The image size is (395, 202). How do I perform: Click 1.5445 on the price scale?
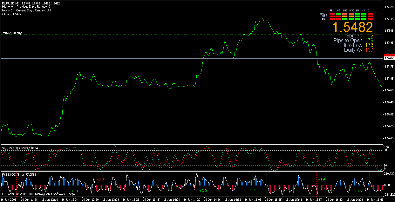pos(389,102)
